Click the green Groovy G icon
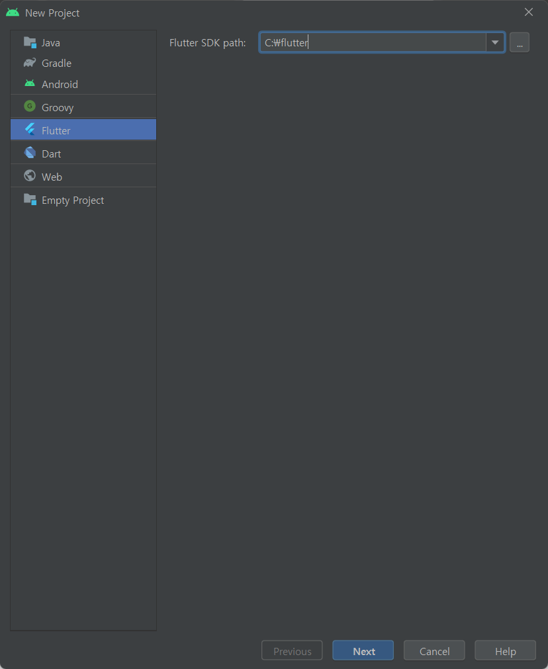Viewport: 548px width, 669px height. point(30,106)
